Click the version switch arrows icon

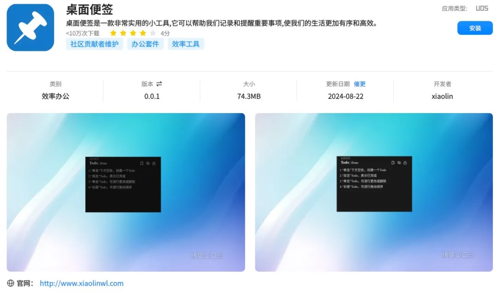point(159,84)
